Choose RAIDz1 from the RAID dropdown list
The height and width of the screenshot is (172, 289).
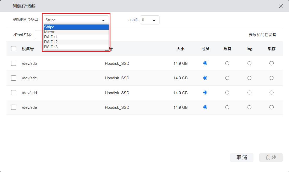coord(51,37)
